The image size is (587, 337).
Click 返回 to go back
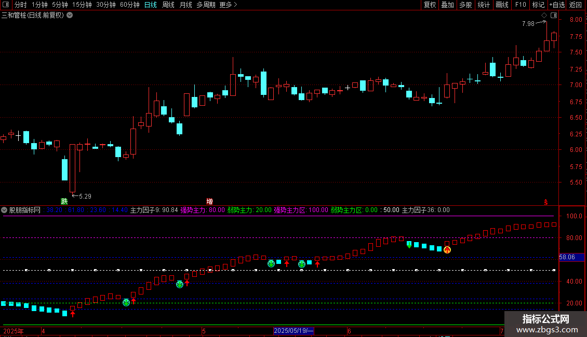click(x=576, y=5)
